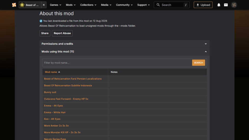Open the Community menu

click(x=124, y=5)
